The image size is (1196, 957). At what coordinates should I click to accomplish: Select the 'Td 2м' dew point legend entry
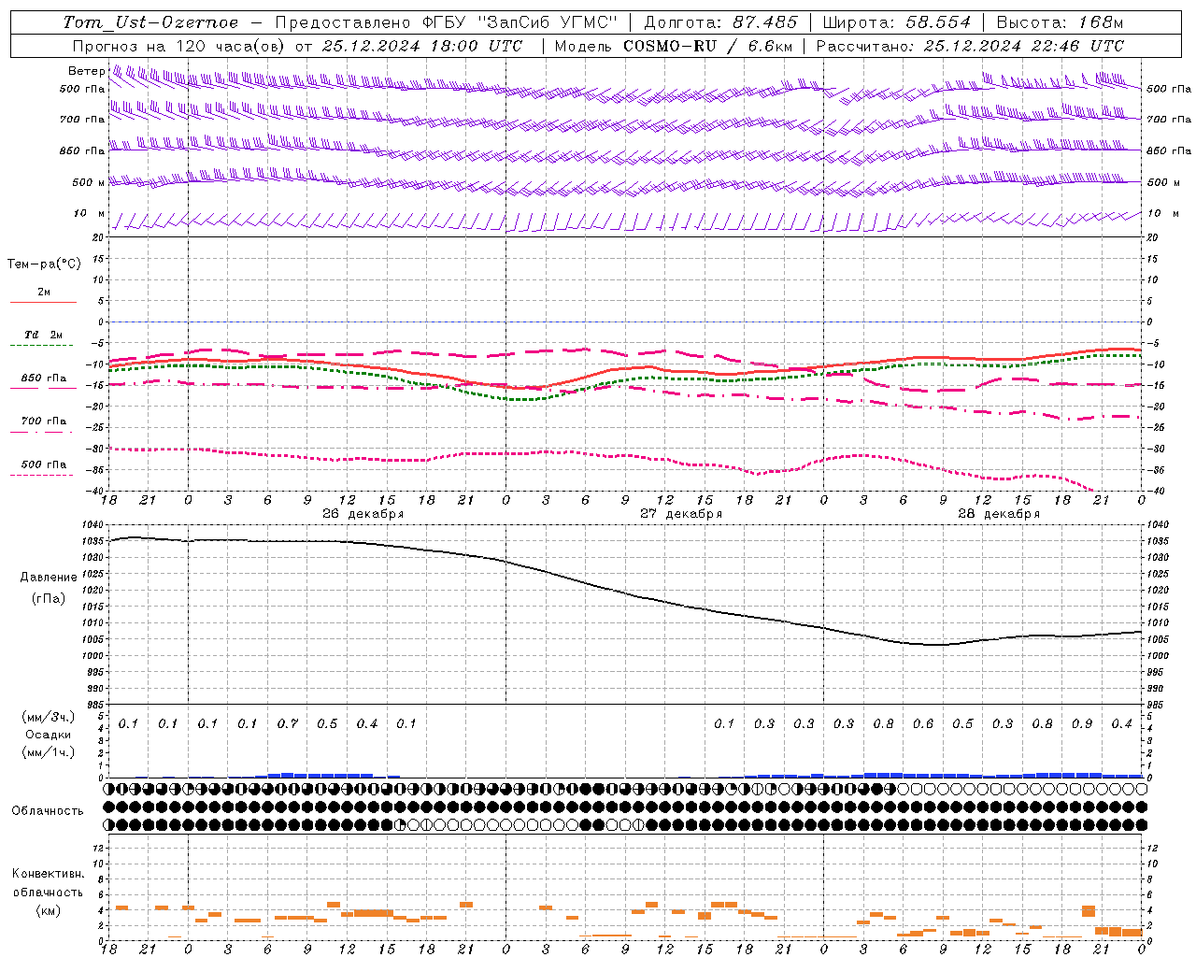[x=43, y=335]
